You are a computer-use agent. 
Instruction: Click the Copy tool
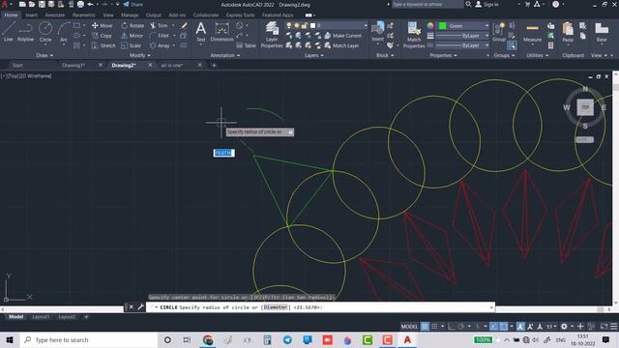tap(102, 36)
